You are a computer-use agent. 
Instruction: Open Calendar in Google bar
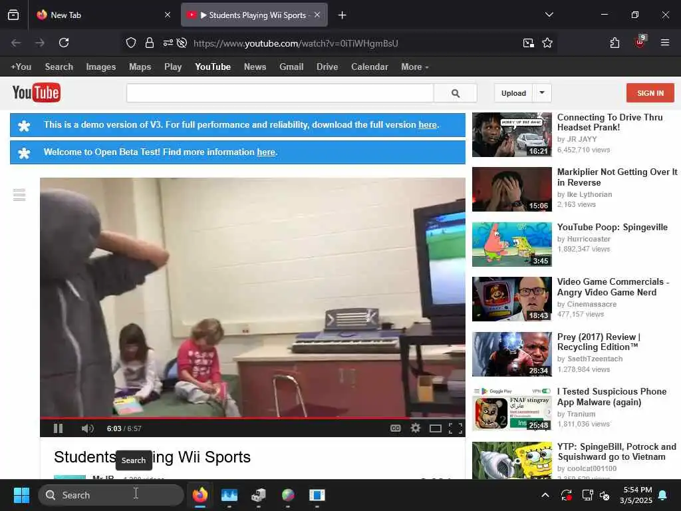[x=370, y=67]
